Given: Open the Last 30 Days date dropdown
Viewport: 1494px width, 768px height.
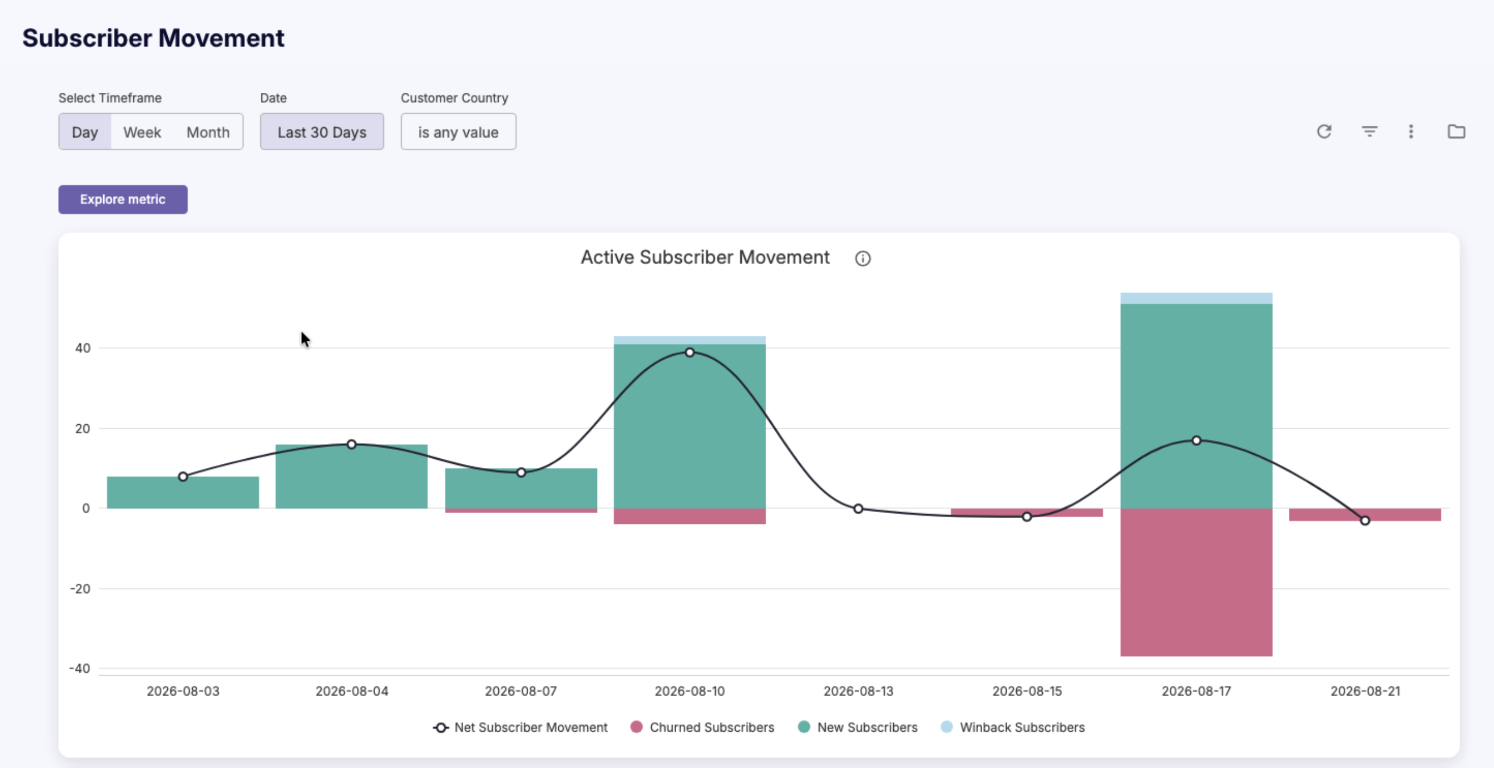Looking at the screenshot, I should 322,131.
